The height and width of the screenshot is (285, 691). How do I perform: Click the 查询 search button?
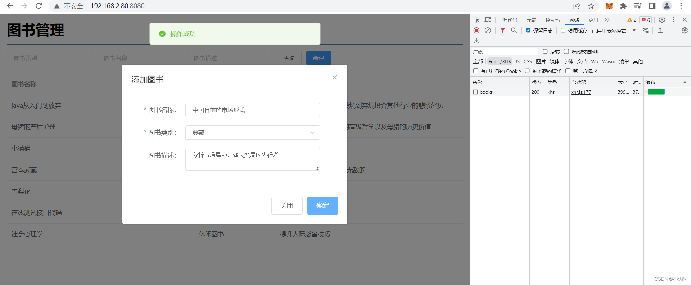(x=289, y=58)
